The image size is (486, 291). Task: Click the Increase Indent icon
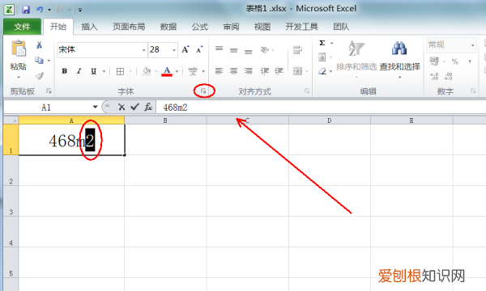coord(279,71)
